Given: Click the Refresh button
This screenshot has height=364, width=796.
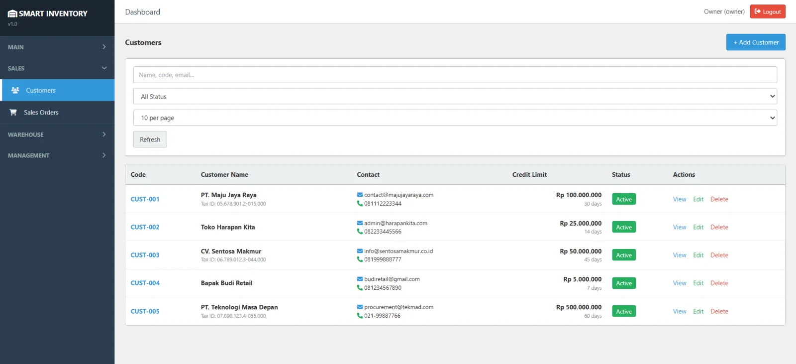Looking at the screenshot, I should click(150, 139).
